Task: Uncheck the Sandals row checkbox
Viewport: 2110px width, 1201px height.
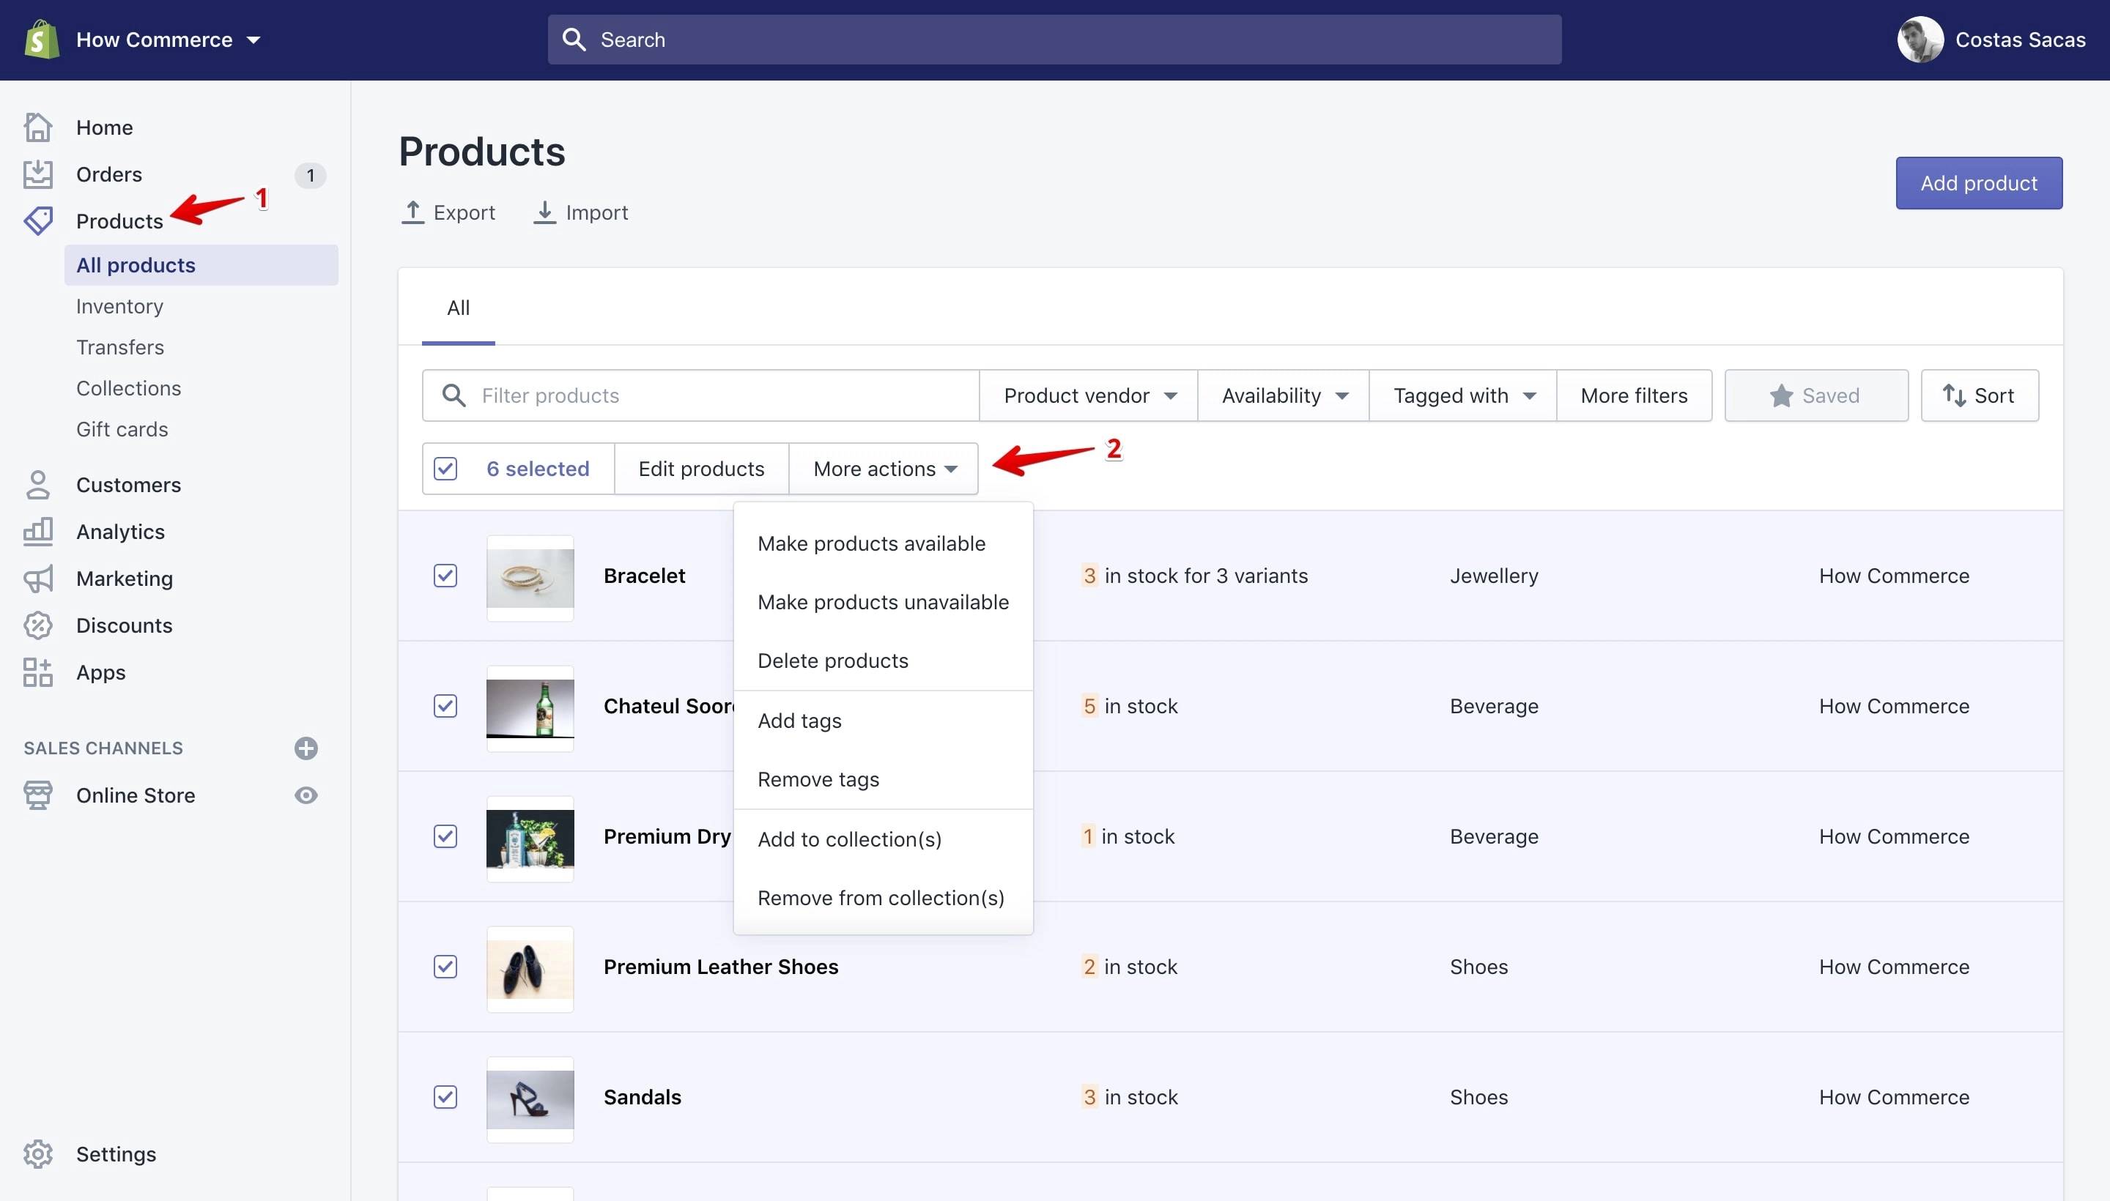Action: pos(445,1097)
